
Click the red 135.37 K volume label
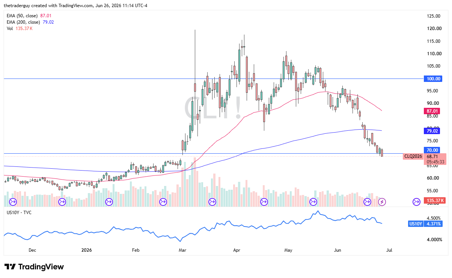(x=435, y=201)
